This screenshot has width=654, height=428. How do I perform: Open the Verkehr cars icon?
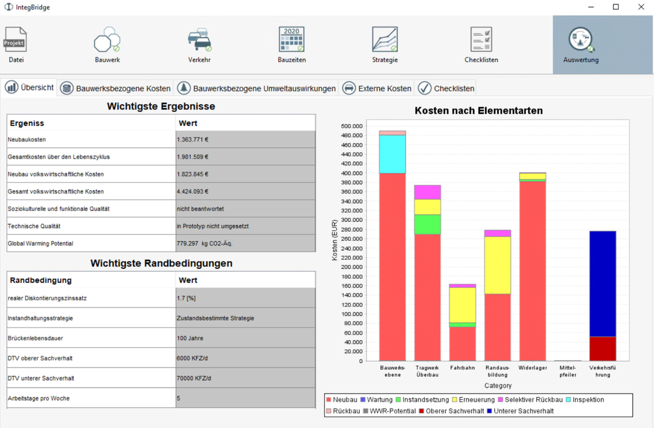click(199, 39)
